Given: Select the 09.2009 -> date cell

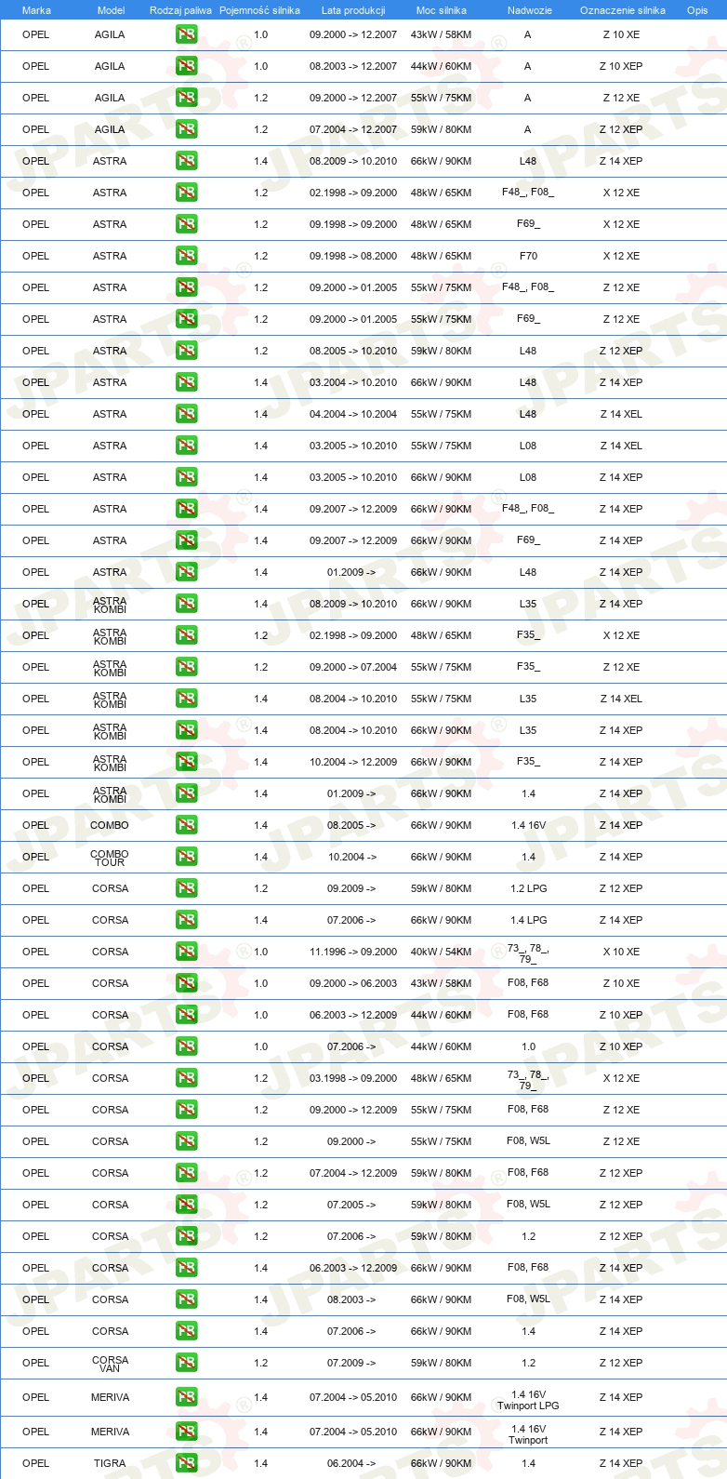Looking at the screenshot, I should (x=351, y=888).
